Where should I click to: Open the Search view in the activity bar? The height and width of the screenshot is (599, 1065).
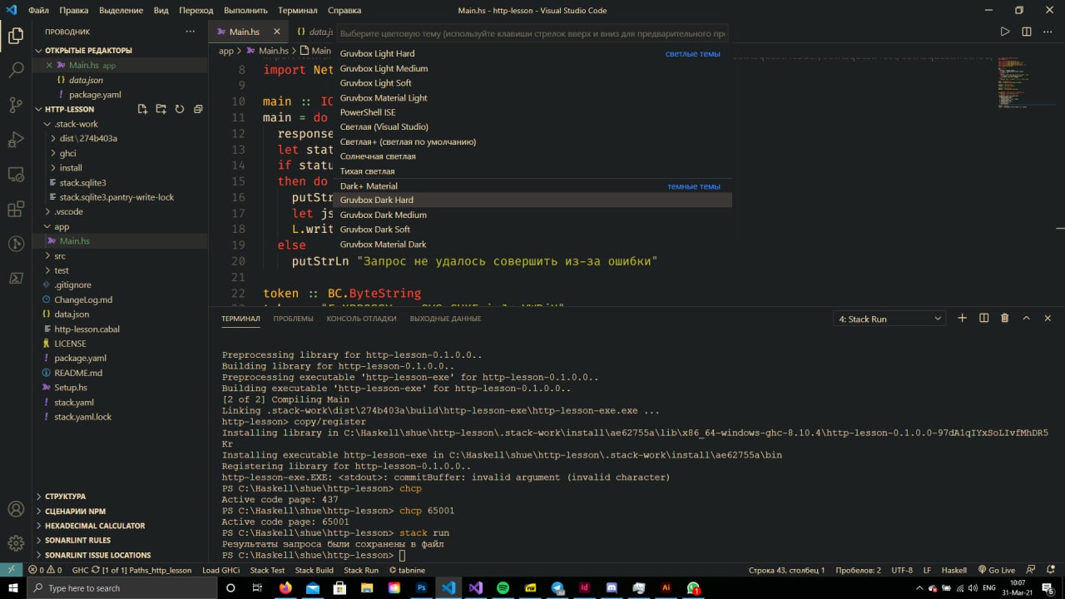pos(16,70)
